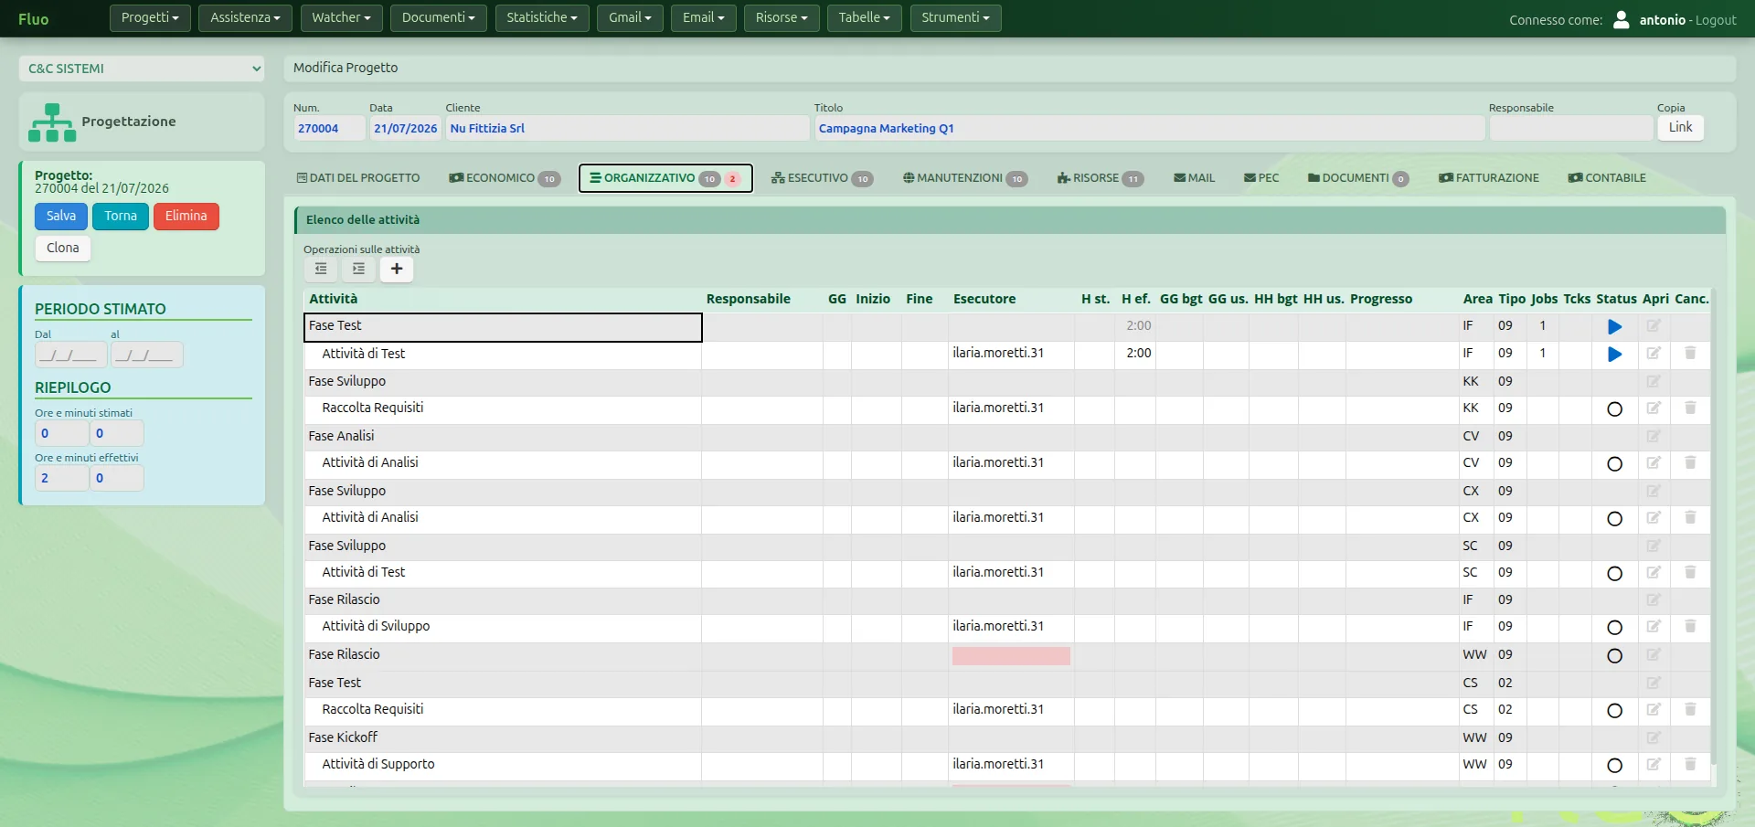
Task: Click the indent activity icon
Action: click(358, 269)
